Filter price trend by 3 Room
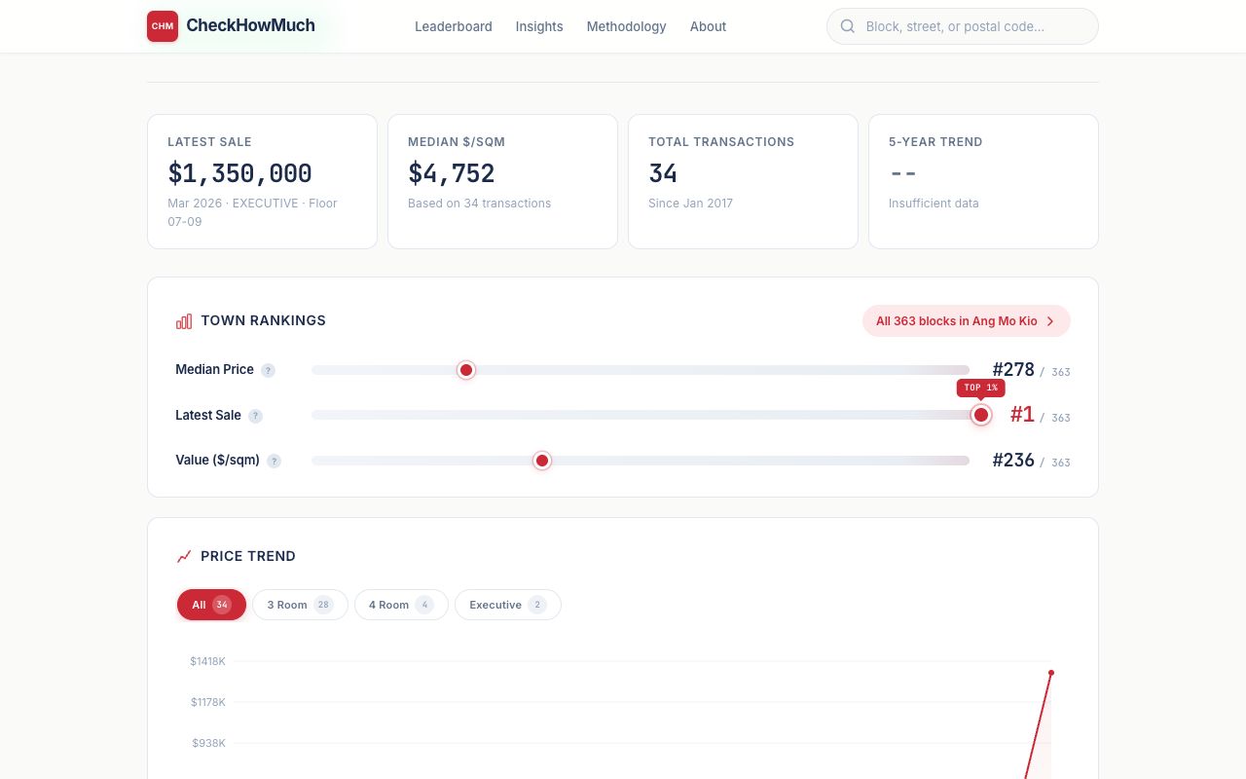The width and height of the screenshot is (1246, 779). (x=300, y=605)
